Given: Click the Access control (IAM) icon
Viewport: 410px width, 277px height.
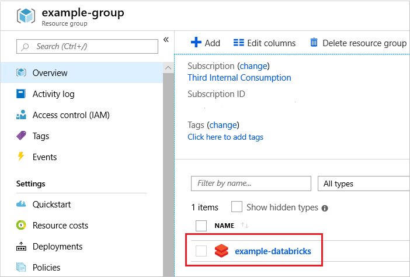Looking at the screenshot, I should [x=22, y=115].
